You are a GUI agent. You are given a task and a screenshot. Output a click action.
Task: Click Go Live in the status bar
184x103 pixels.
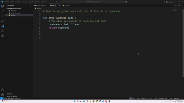click(176, 98)
